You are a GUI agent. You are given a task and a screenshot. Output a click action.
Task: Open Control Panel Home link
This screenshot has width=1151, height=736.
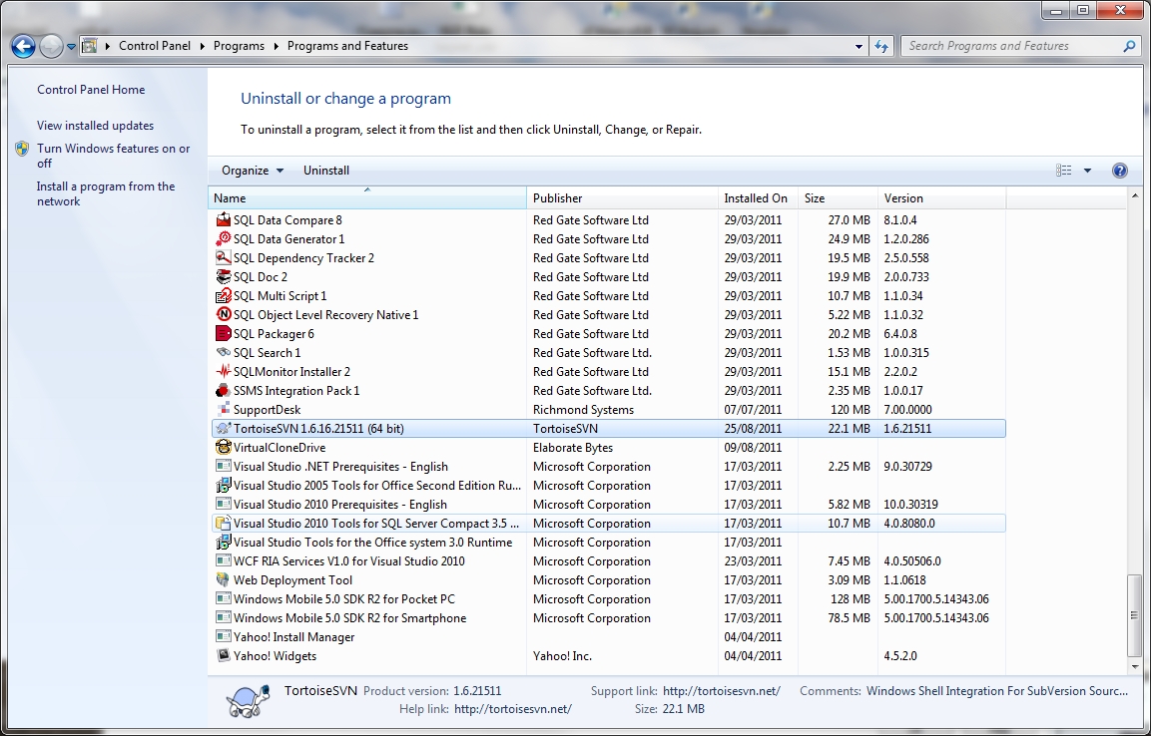(x=91, y=90)
